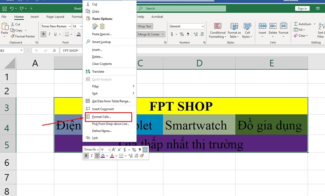The image size is (325, 196).
Task: Click the mini toolbar Increase Font Size icon
Action: point(114,150)
